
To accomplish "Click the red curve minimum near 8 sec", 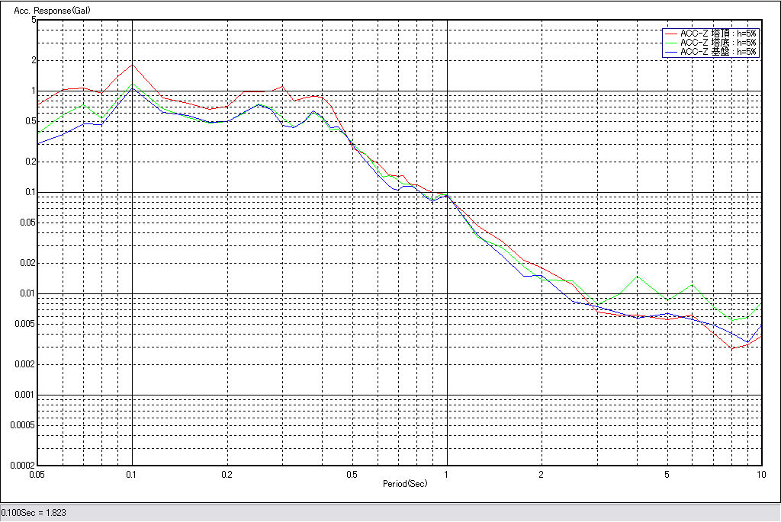I will click(x=733, y=348).
